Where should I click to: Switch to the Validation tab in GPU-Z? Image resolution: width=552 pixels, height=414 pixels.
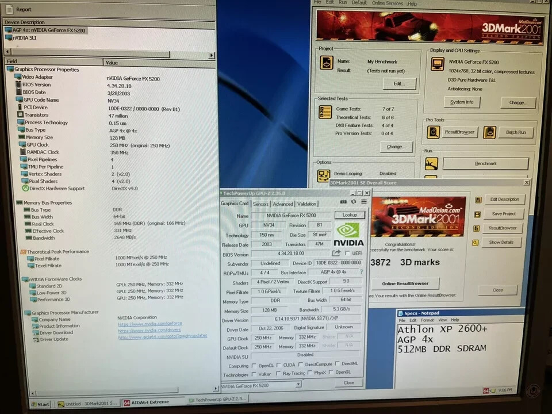point(306,204)
